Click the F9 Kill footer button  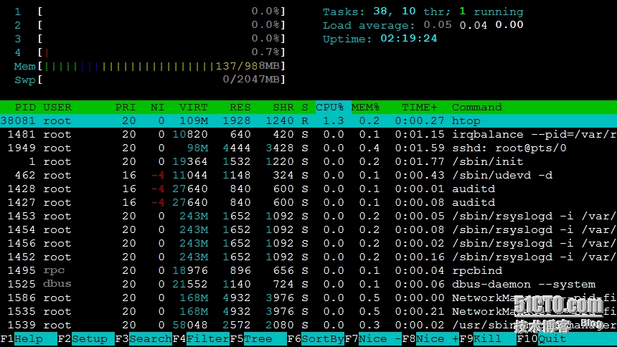(x=488, y=338)
